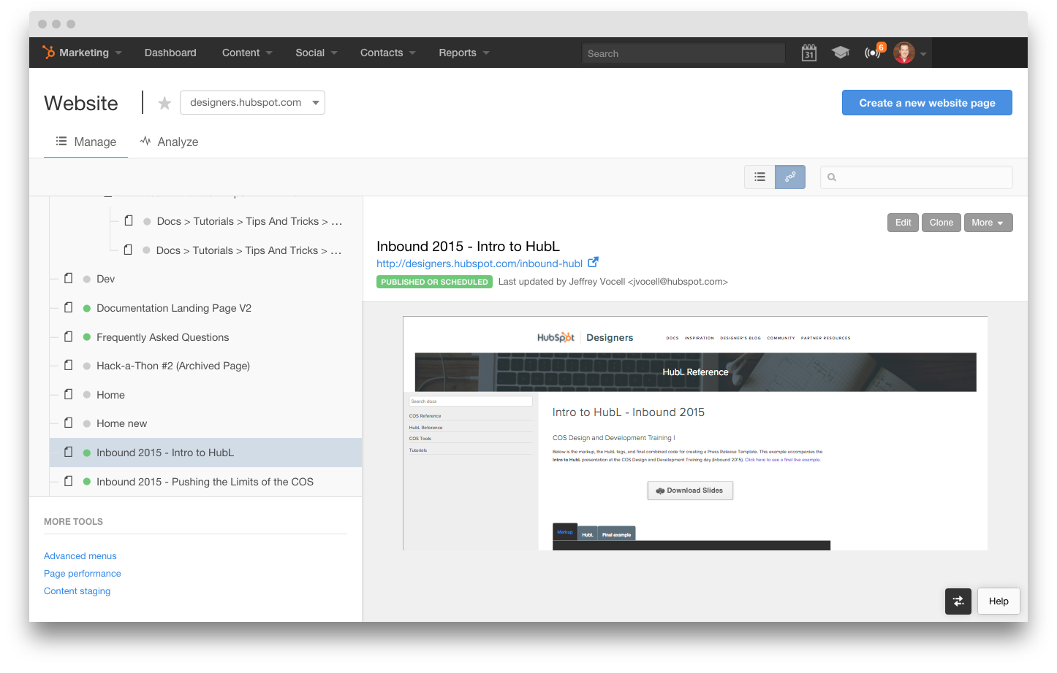The width and height of the screenshot is (1057, 673).
Task: Click the HubSpot sprocket logo icon
Action: tap(49, 53)
